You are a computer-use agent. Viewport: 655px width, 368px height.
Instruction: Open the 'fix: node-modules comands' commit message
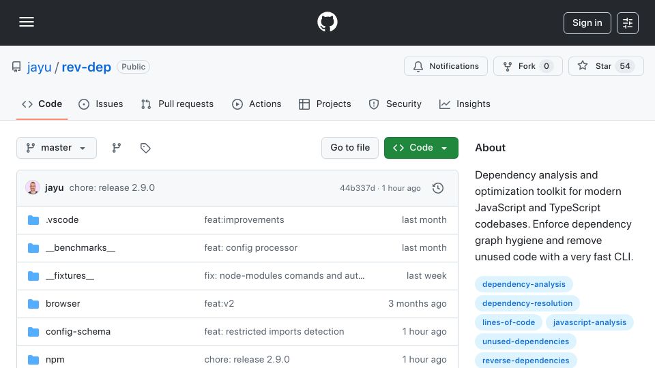pos(284,276)
